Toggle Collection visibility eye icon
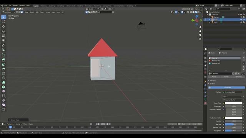Image resolution: width=246 pixels, height=138 pixels. (241, 15)
